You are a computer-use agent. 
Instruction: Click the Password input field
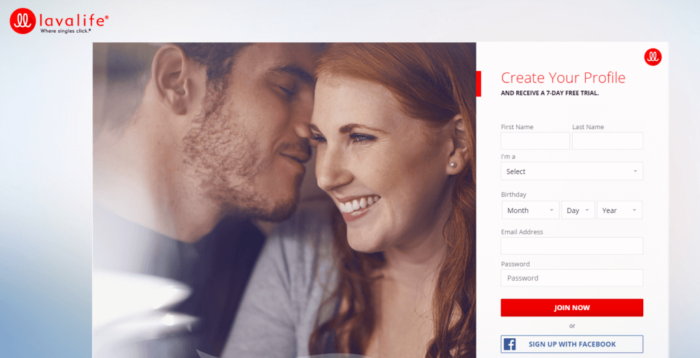(x=572, y=278)
